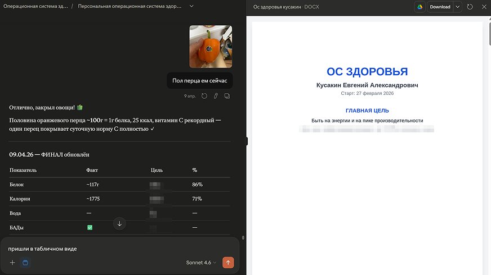Viewport: 491px width, 275px height.
Task: Copy the message using the copy icon
Action: (227, 96)
